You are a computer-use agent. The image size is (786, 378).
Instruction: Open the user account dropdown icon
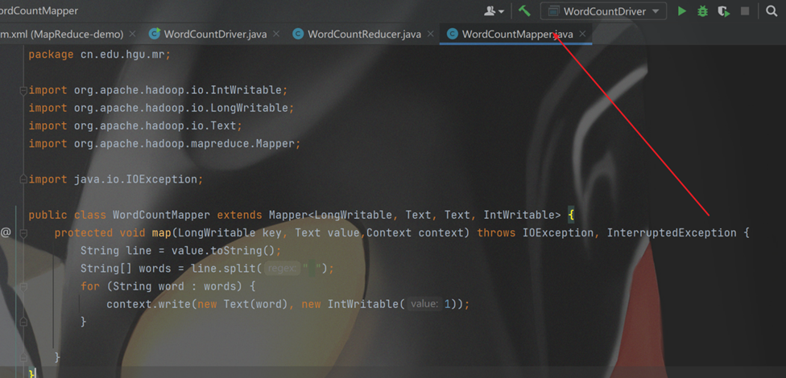point(494,11)
